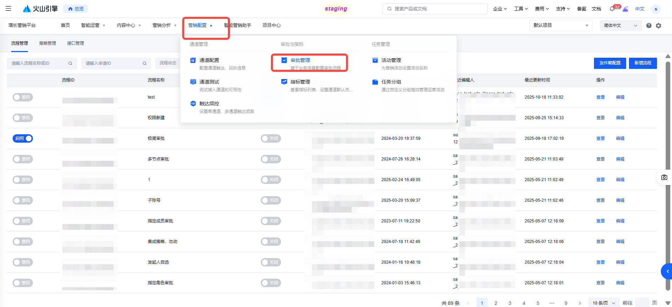Click the scrollbar down arrow at bottom right
The image size is (672, 307).
click(x=668, y=303)
